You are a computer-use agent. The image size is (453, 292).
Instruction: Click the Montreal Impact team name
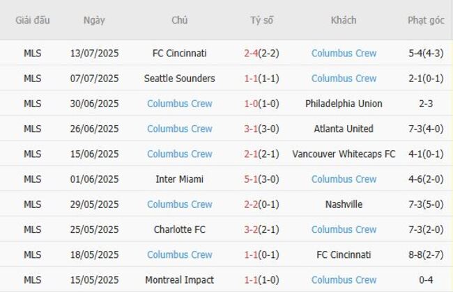[179, 279]
